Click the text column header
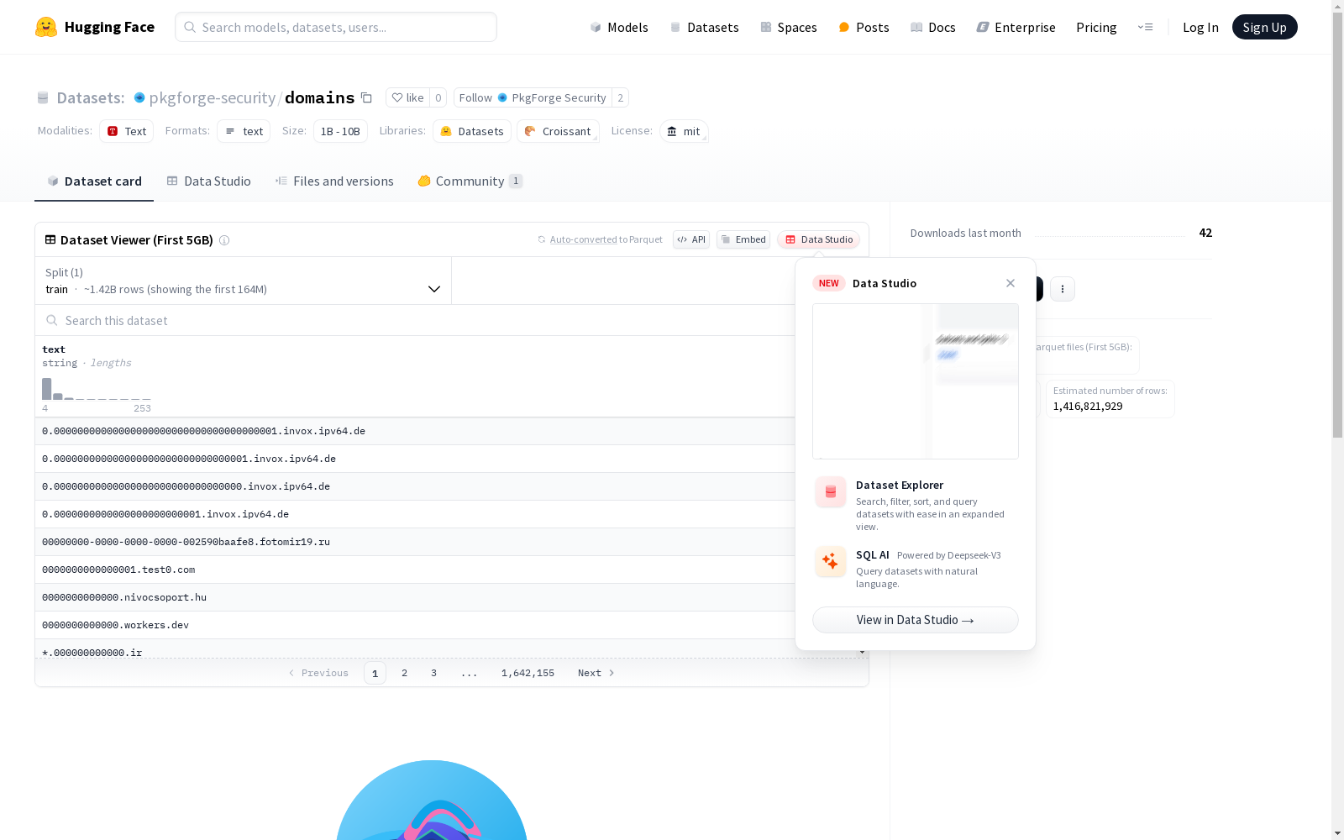The image size is (1344, 840). (54, 349)
